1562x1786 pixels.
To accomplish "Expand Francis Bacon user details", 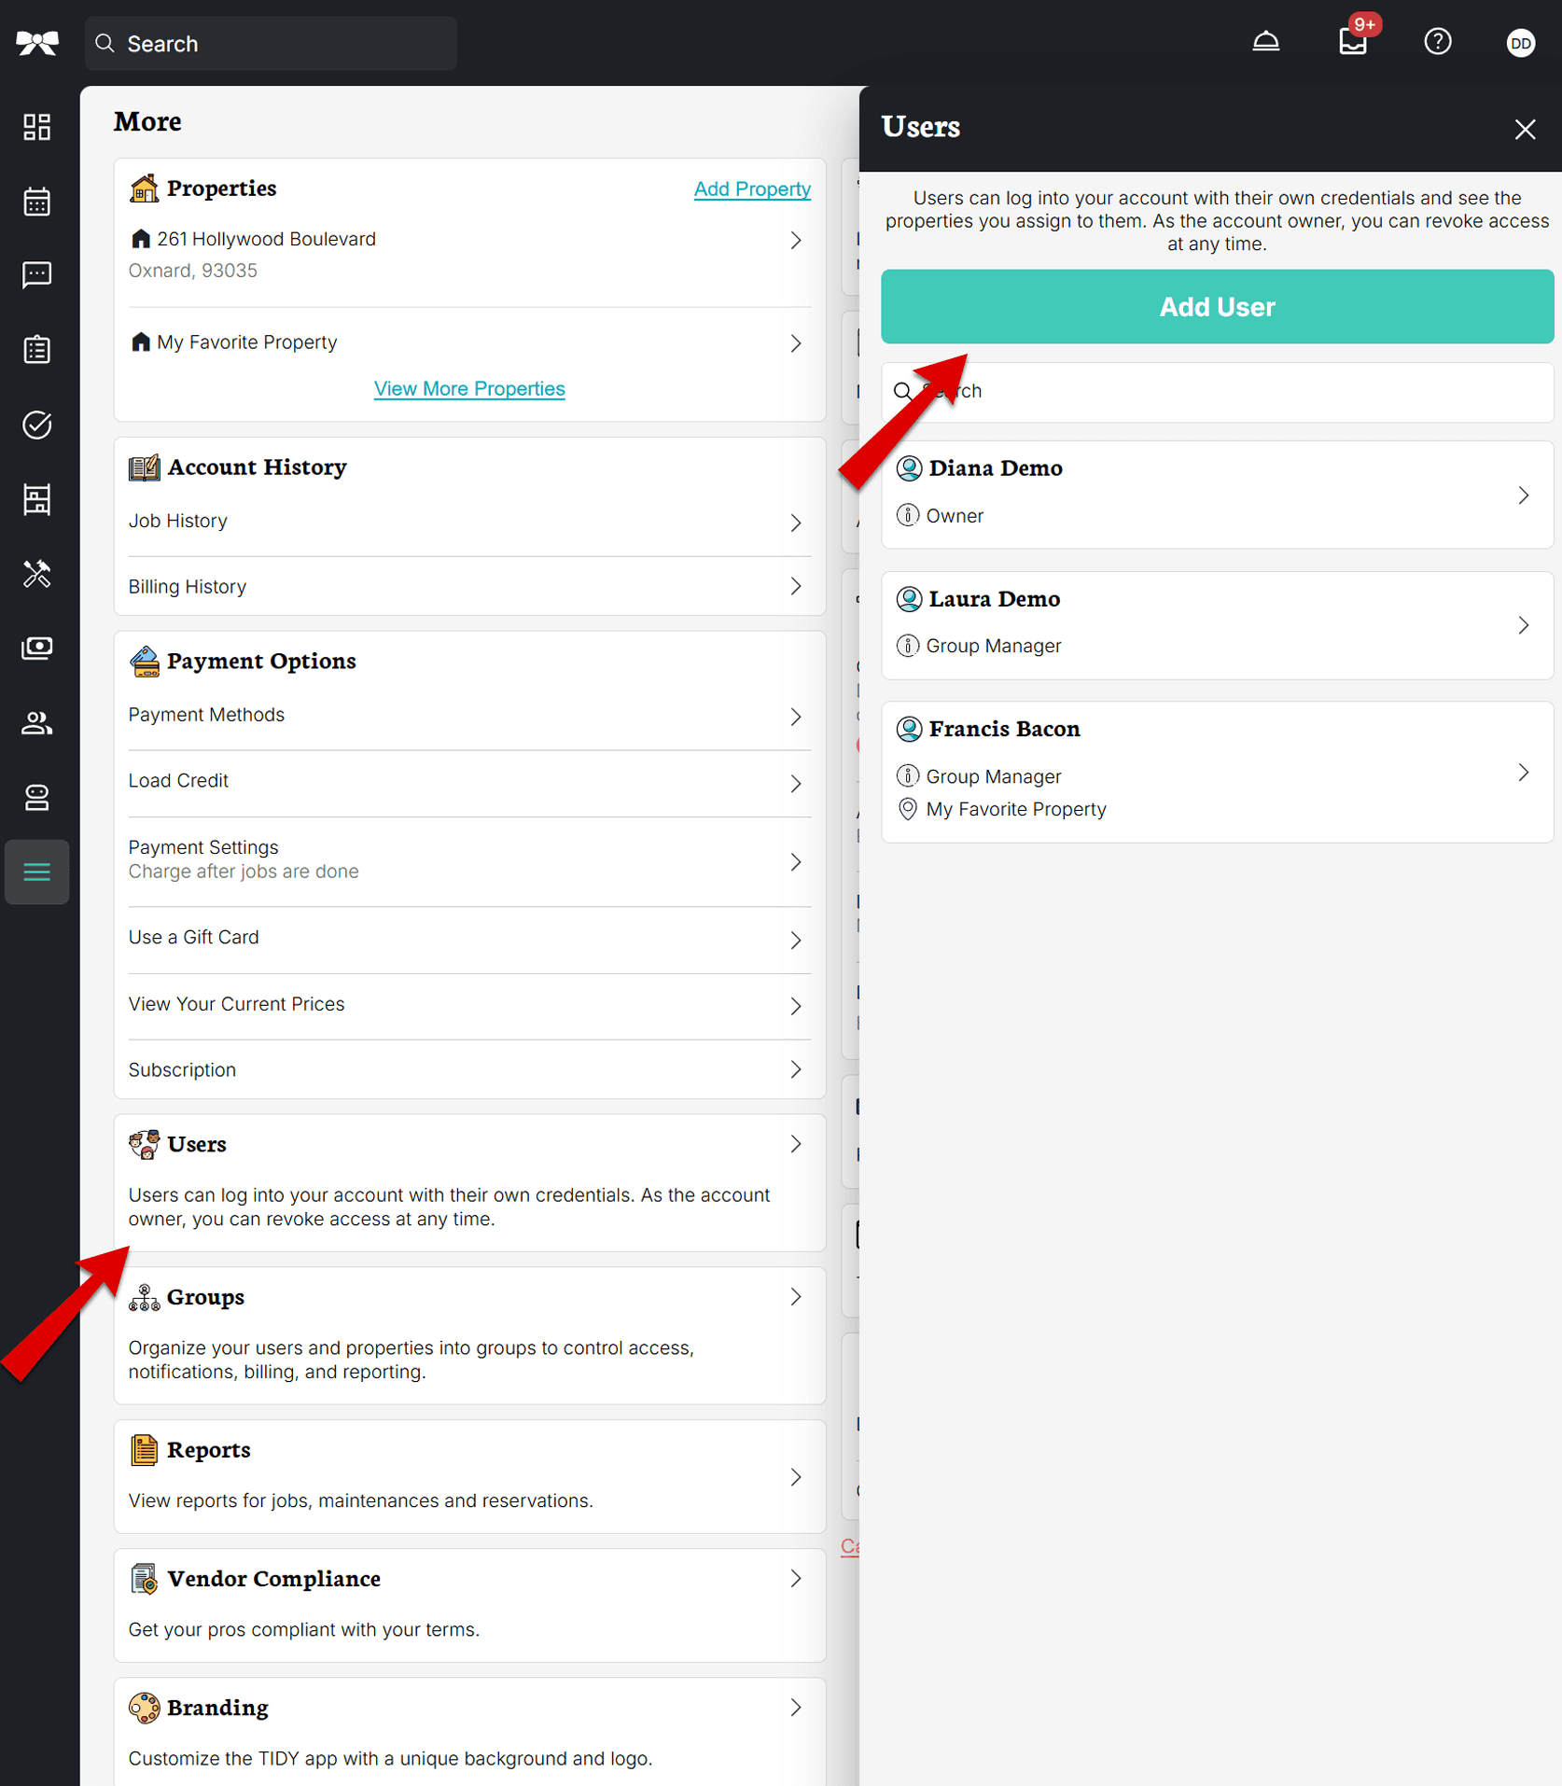I will tap(1216, 772).
